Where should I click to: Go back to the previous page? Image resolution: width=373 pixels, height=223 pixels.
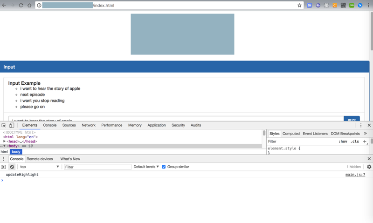4,5
